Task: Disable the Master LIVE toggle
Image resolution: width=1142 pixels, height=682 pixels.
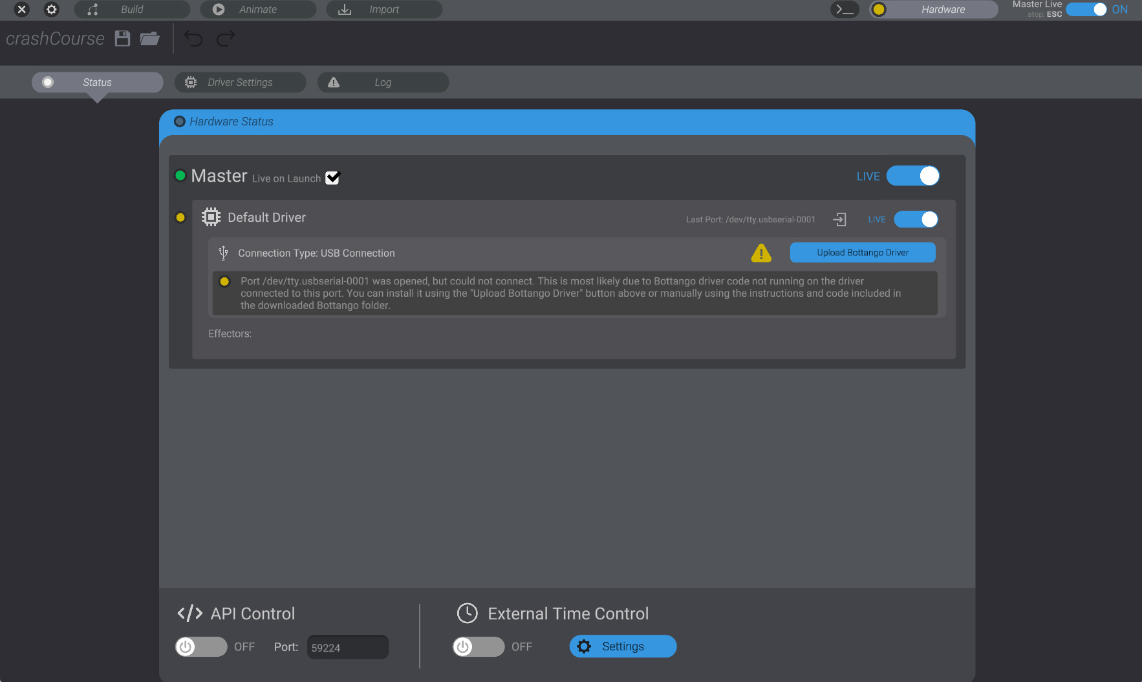Action: [913, 176]
